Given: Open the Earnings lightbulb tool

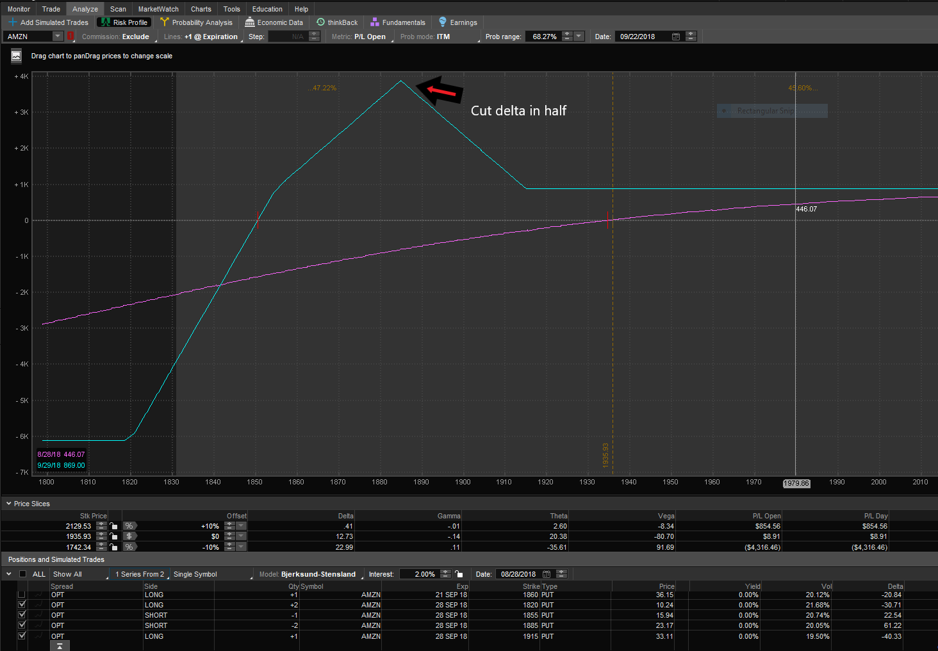Looking at the screenshot, I should 443,22.
